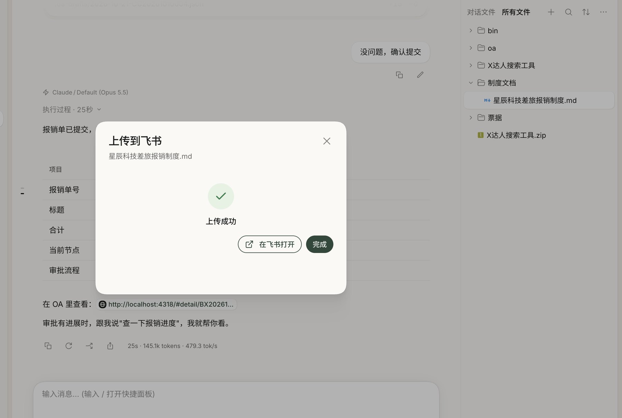The width and height of the screenshot is (622, 418).
Task: Expand the bin folder chevron
Action: click(x=471, y=30)
